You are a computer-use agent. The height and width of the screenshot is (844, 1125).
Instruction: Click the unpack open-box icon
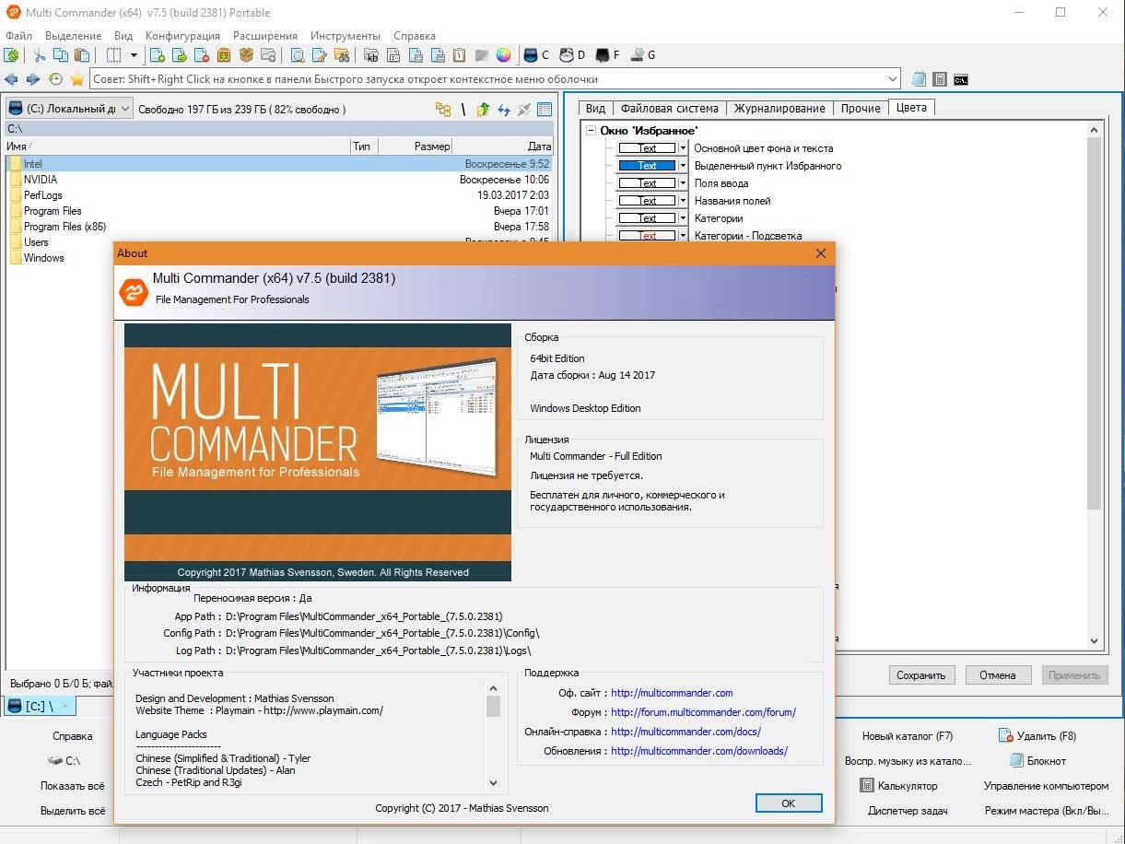[x=246, y=55]
